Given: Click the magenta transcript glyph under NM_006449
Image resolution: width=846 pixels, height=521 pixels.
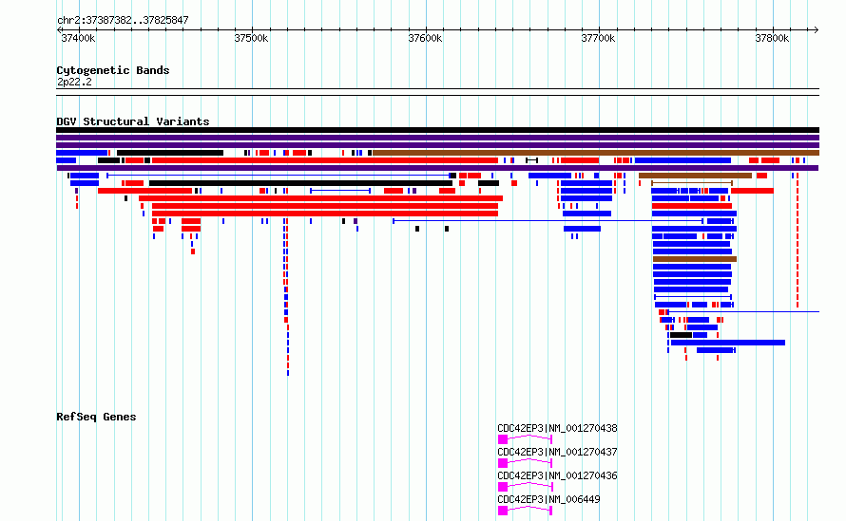Looking at the screenshot, I should (525, 511).
